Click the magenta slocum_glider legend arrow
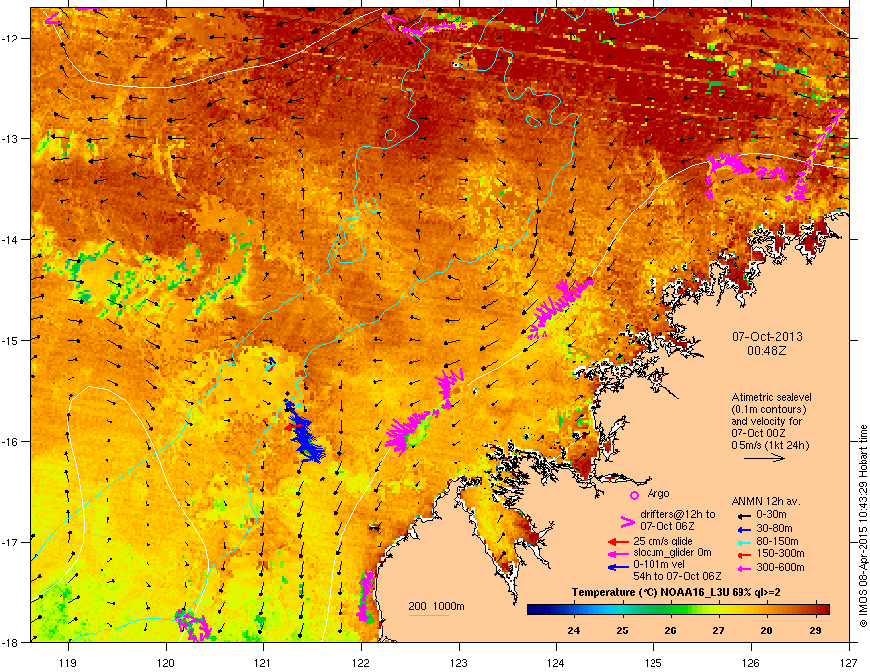870x672 pixels. point(618,553)
